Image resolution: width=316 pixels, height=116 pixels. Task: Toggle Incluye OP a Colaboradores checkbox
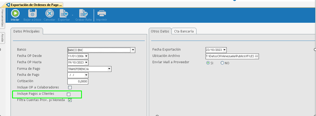click(70, 88)
